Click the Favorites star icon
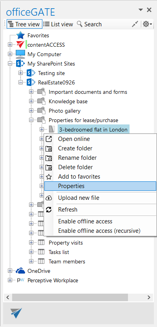Viewport: 157px width, 327px height. pyautogui.click(x=20, y=35)
